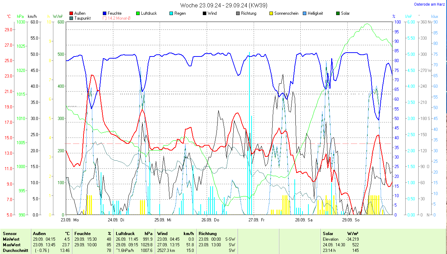This screenshot has height=254, width=447.
Task: Click the klux axis unit label
Action: point(435,16)
